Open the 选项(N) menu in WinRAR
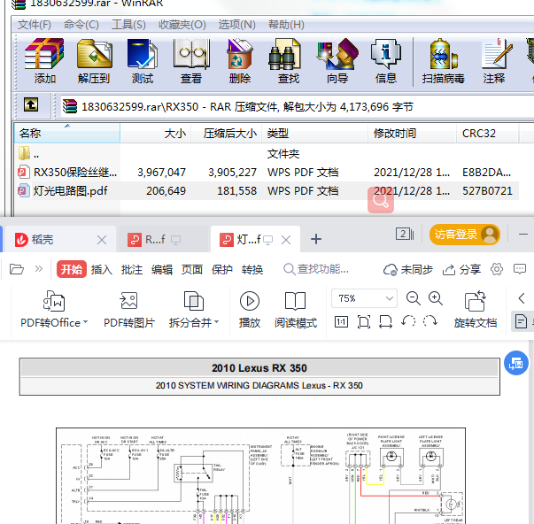The width and height of the screenshot is (534, 524). pos(236,25)
